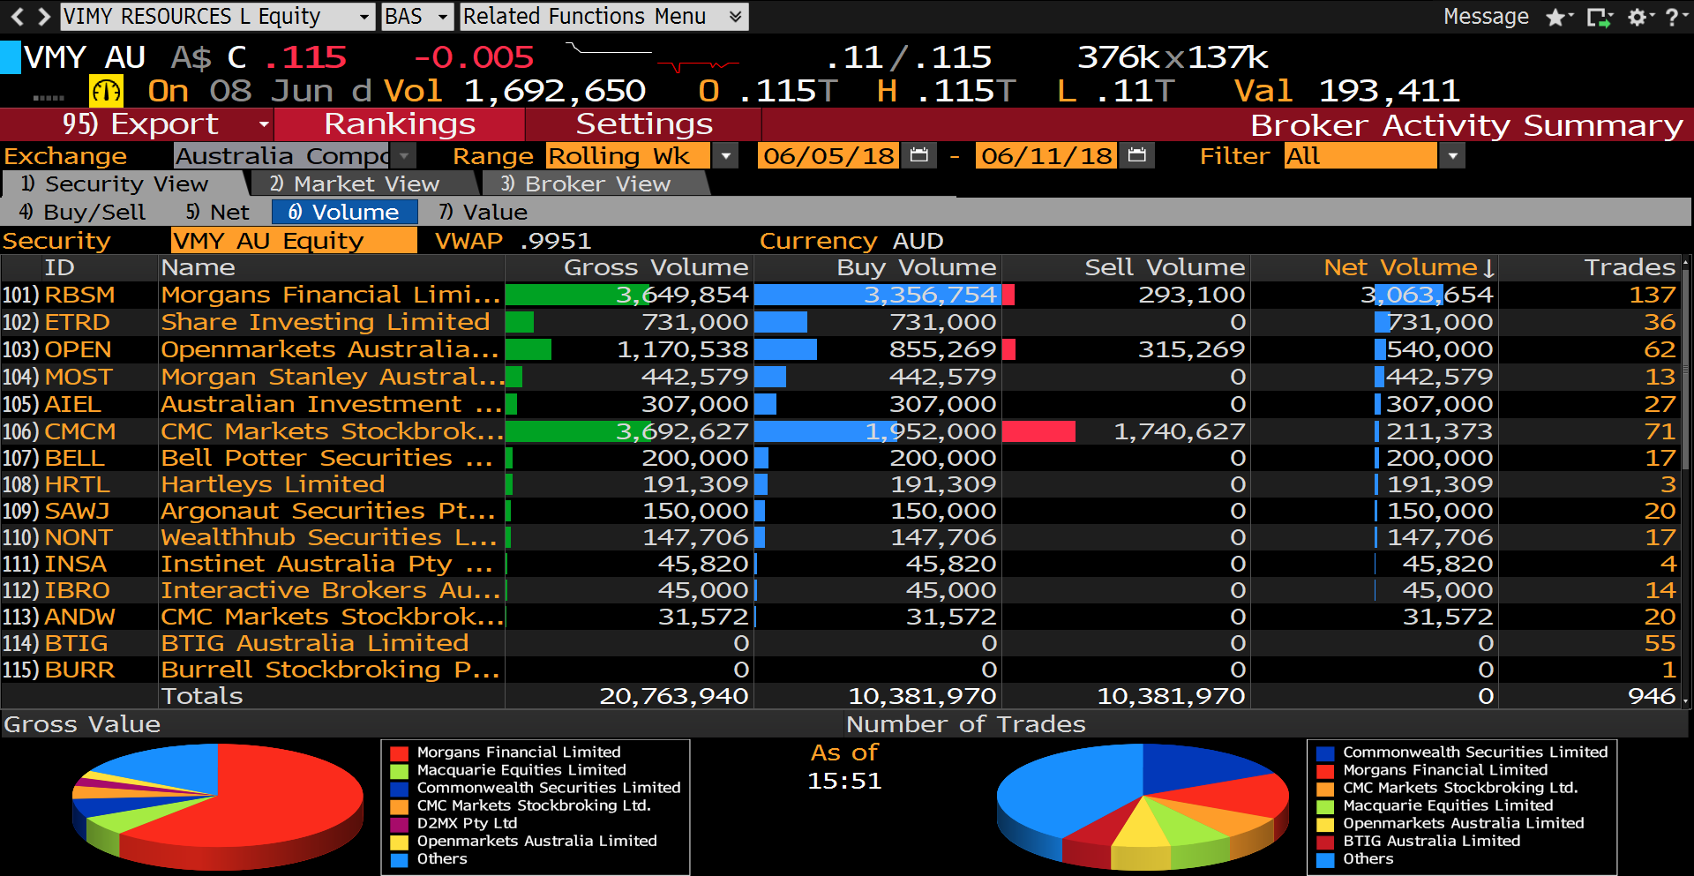
Task: Click Morgans buy volume 3,356,754 blue bar
Action: (878, 295)
